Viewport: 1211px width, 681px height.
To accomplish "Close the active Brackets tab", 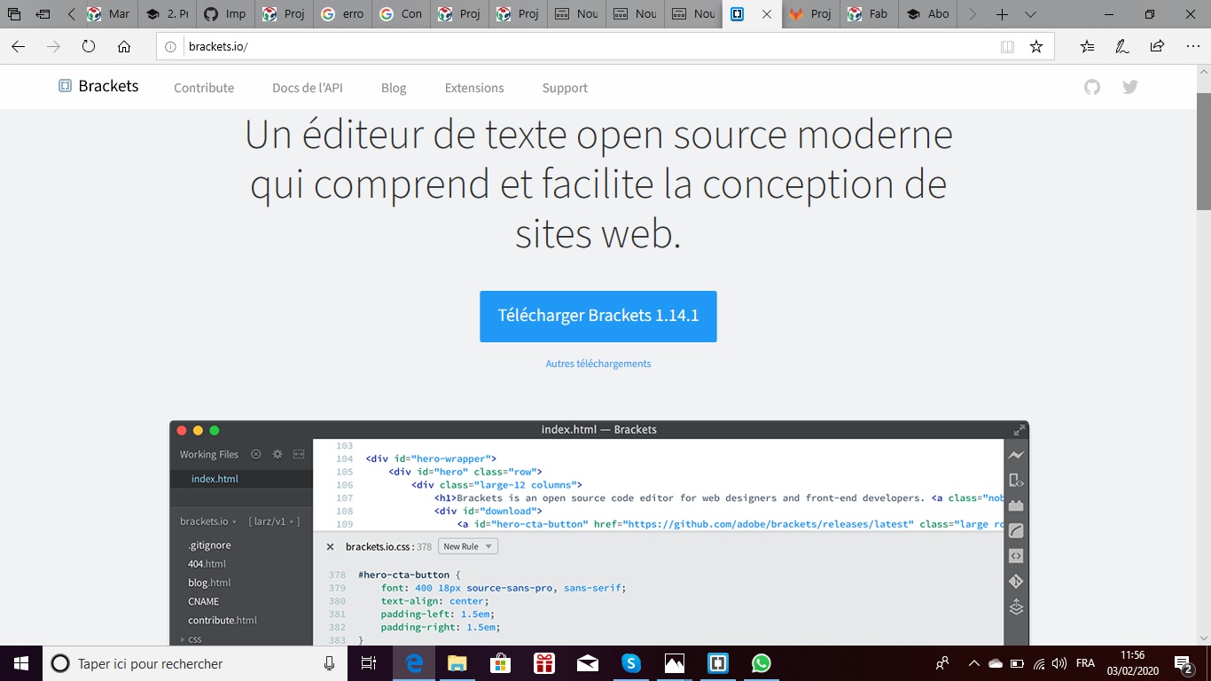I will pos(767,14).
